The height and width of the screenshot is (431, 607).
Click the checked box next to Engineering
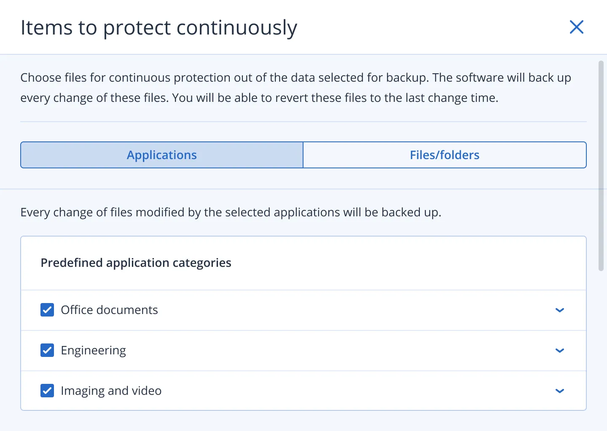click(x=47, y=350)
